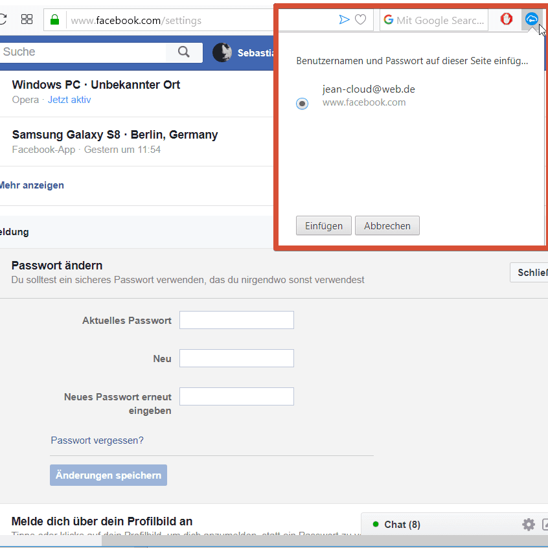Image resolution: width=548 pixels, height=548 pixels.
Task: Click the Facebook-App · Gestern um 11:54 text
Action: (86, 150)
